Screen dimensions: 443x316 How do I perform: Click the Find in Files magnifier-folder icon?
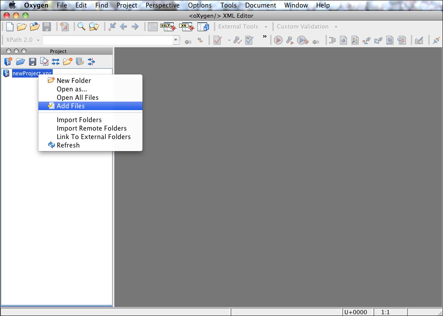pyautogui.click(x=94, y=27)
